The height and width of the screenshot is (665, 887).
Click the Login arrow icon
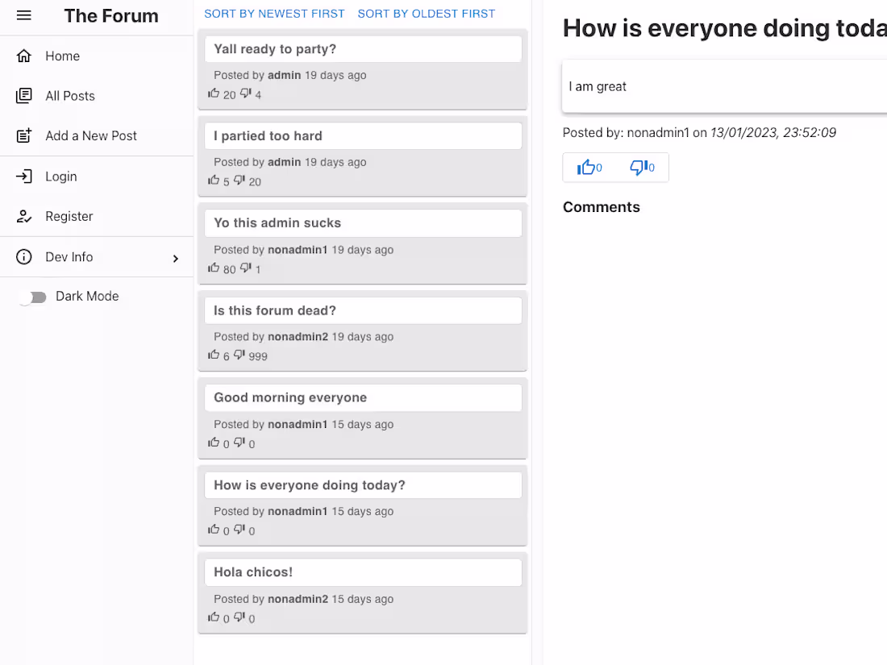coord(24,177)
